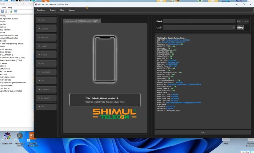The image size is (254, 153).
Task: Click the EFT PRO title bar app icon
Action: click(36, 4)
